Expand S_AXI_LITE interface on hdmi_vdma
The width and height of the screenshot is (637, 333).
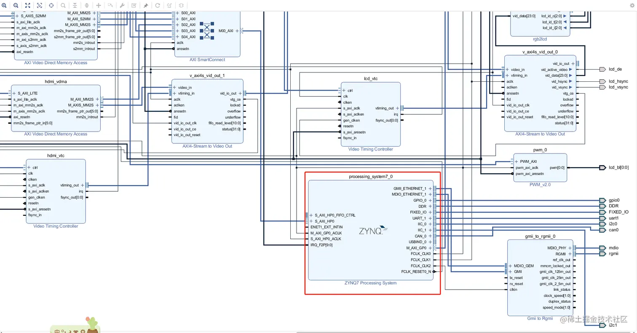coord(14,93)
